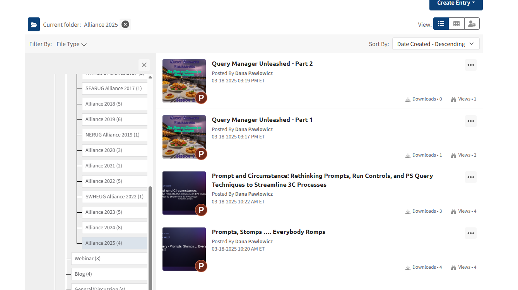Switch to the user settings view
The image size is (518, 290).
point(472,24)
